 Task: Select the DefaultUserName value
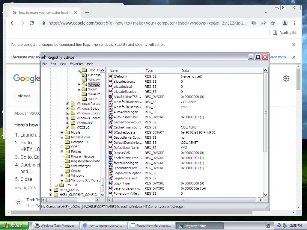point(126,148)
